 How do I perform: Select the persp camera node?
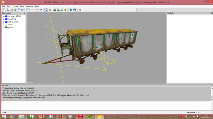point(11,28)
